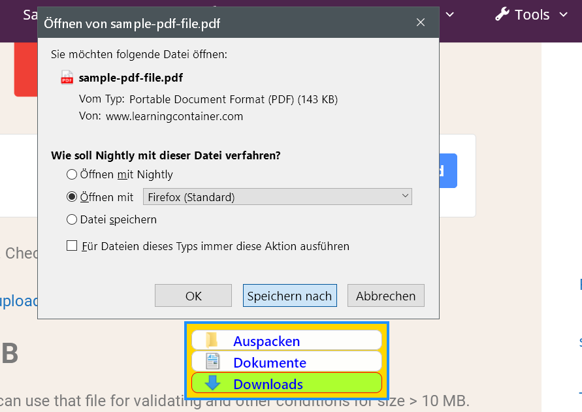
Task: Click the blue download button behind the dialog
Action: tap(448, 170)
